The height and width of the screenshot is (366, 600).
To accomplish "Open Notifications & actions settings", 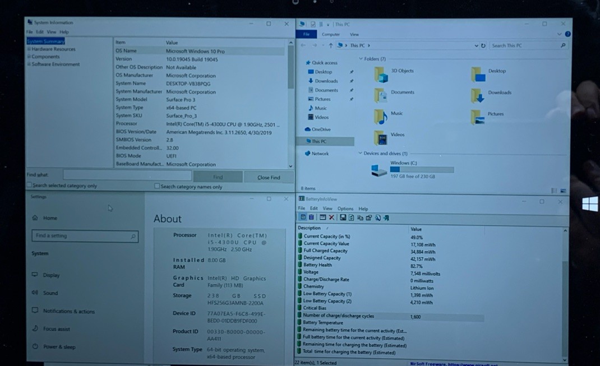I will 63,311.
